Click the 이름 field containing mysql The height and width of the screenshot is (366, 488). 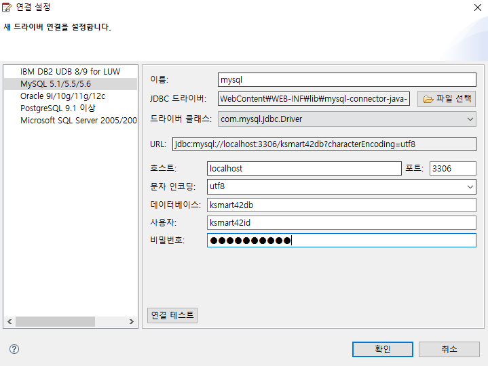coord(347,80)
